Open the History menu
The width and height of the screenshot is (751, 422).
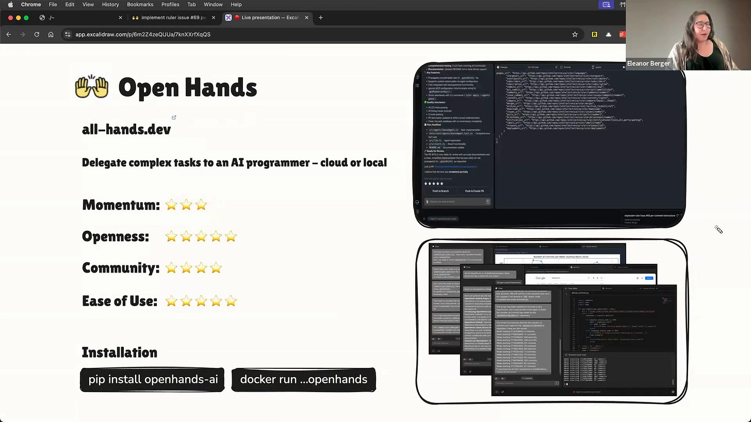click(x=110, y=4)
